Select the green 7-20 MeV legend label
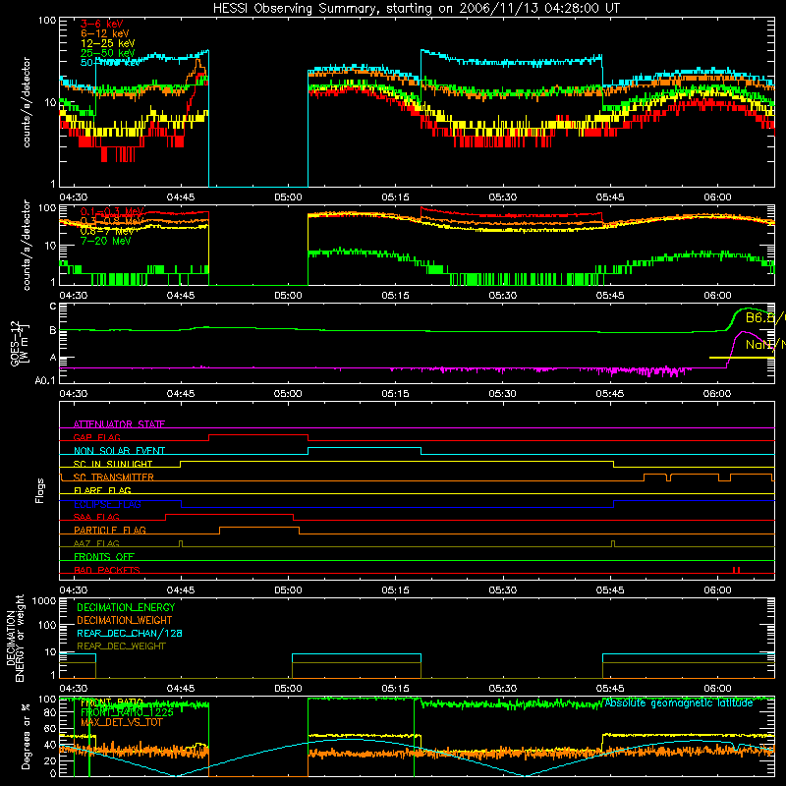786x786 pixels. coord(106,241)
